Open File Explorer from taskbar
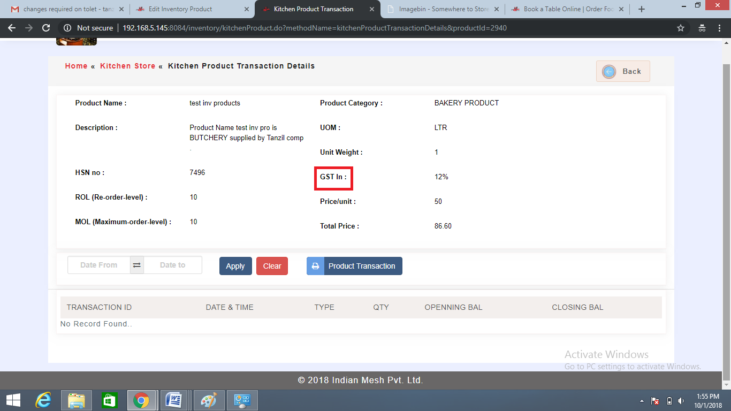731x411 pixels. click(77, 400)
